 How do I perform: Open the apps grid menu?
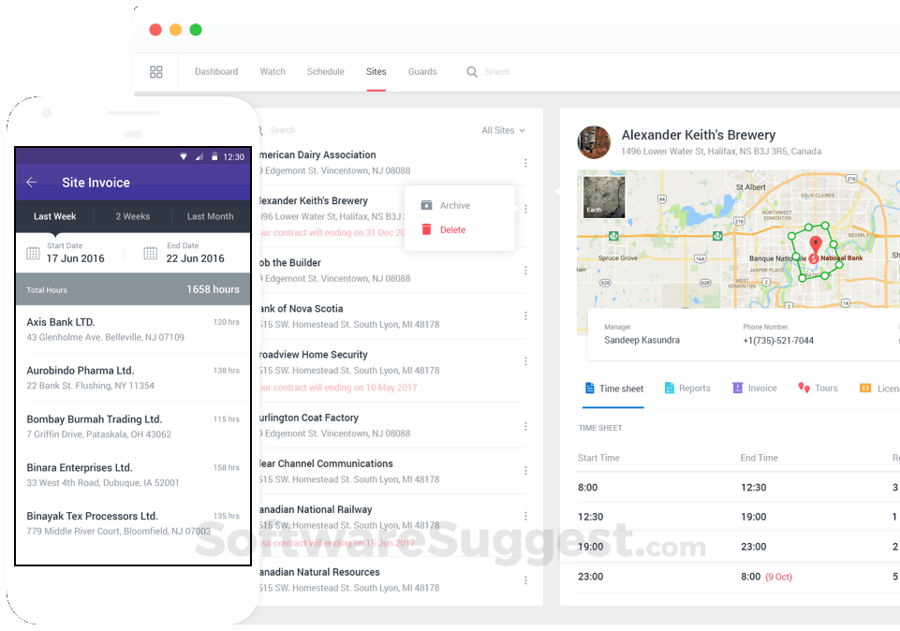pyautogui.click(x=156, y=71)
